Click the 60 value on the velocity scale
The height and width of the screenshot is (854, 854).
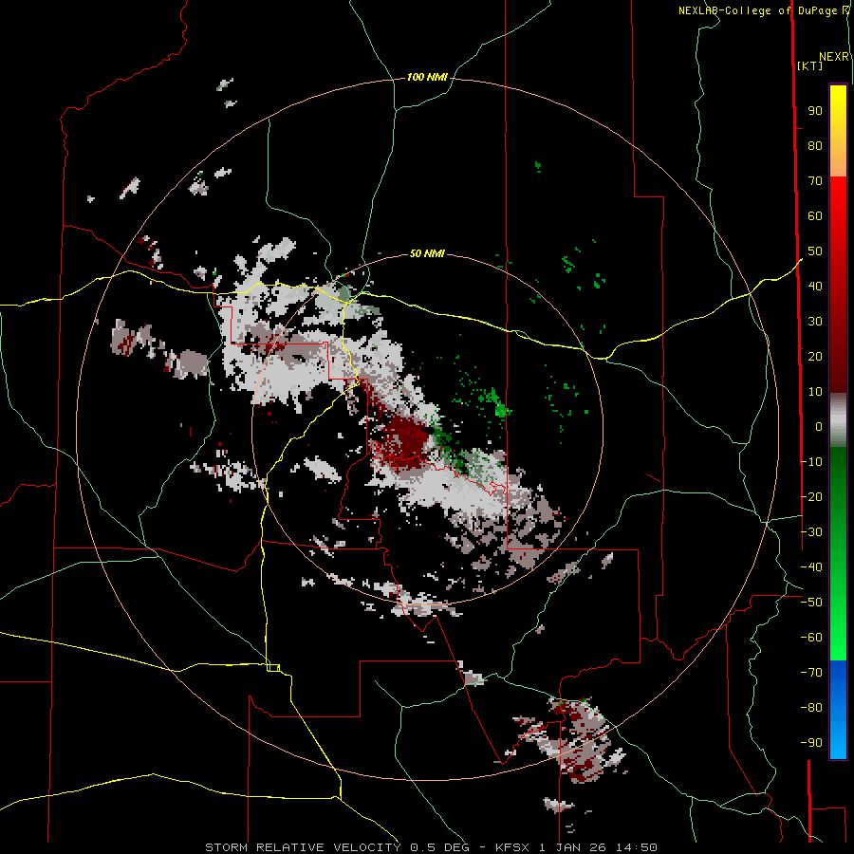pos(815,216)
